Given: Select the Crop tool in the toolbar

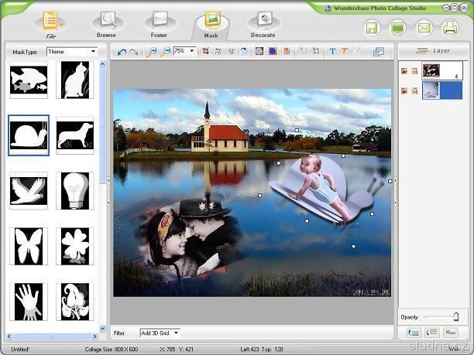Looking at the screenshot, I should click(x=205, y=52).
